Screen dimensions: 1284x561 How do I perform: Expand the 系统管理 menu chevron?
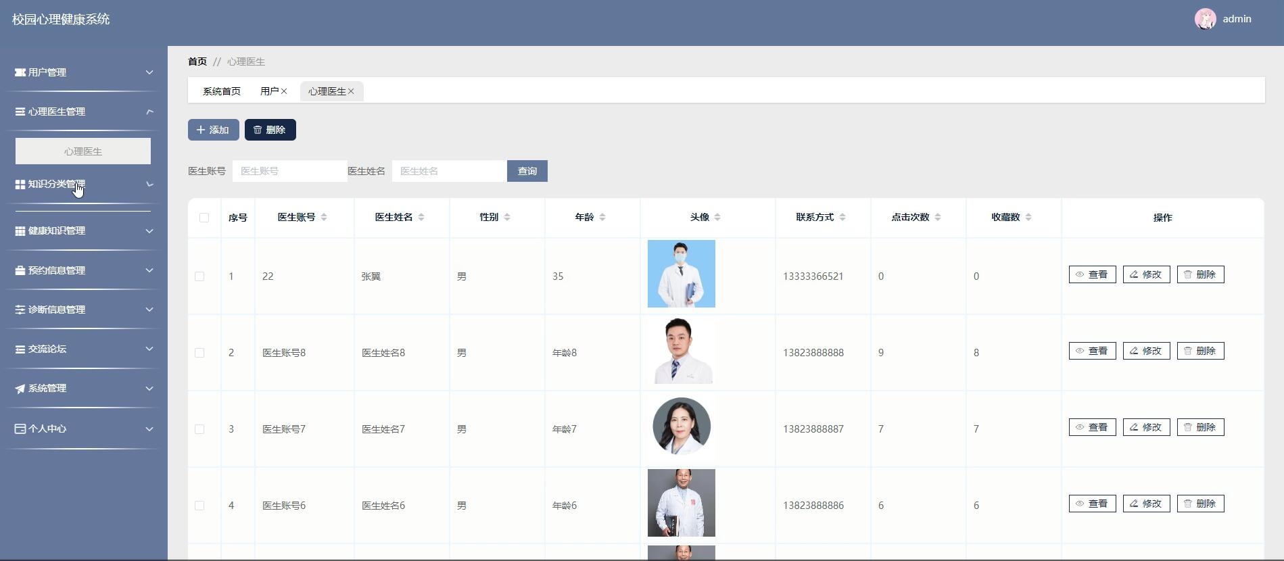pos(149,389)
